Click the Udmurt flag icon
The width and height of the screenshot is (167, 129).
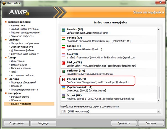(x=63, y=80)
